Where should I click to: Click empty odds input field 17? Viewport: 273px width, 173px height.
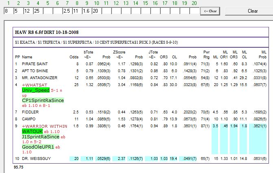(165, 11)
